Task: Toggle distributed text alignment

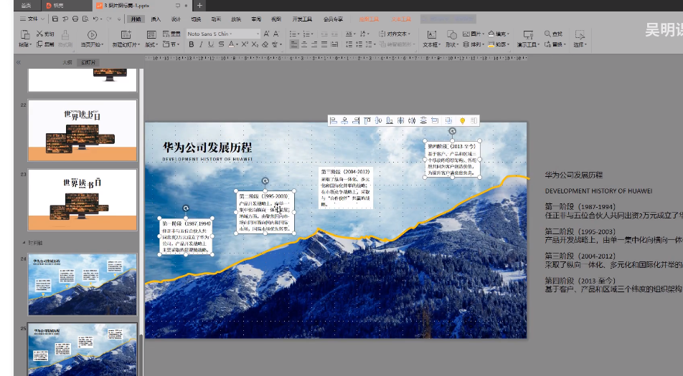Action: (x=334, y=44)
